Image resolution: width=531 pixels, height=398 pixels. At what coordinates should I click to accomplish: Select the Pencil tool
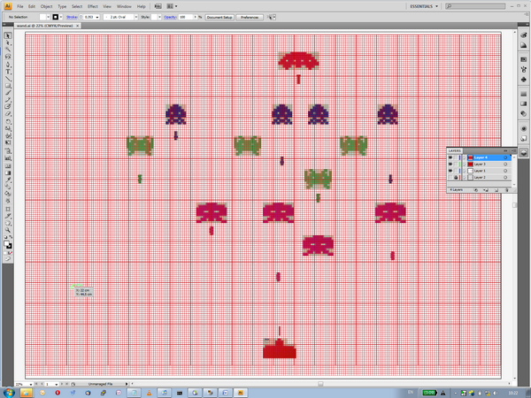click(x=8, y=100)
